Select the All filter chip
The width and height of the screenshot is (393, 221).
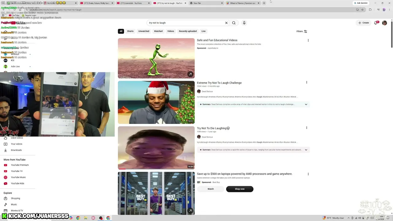[121, 31]
